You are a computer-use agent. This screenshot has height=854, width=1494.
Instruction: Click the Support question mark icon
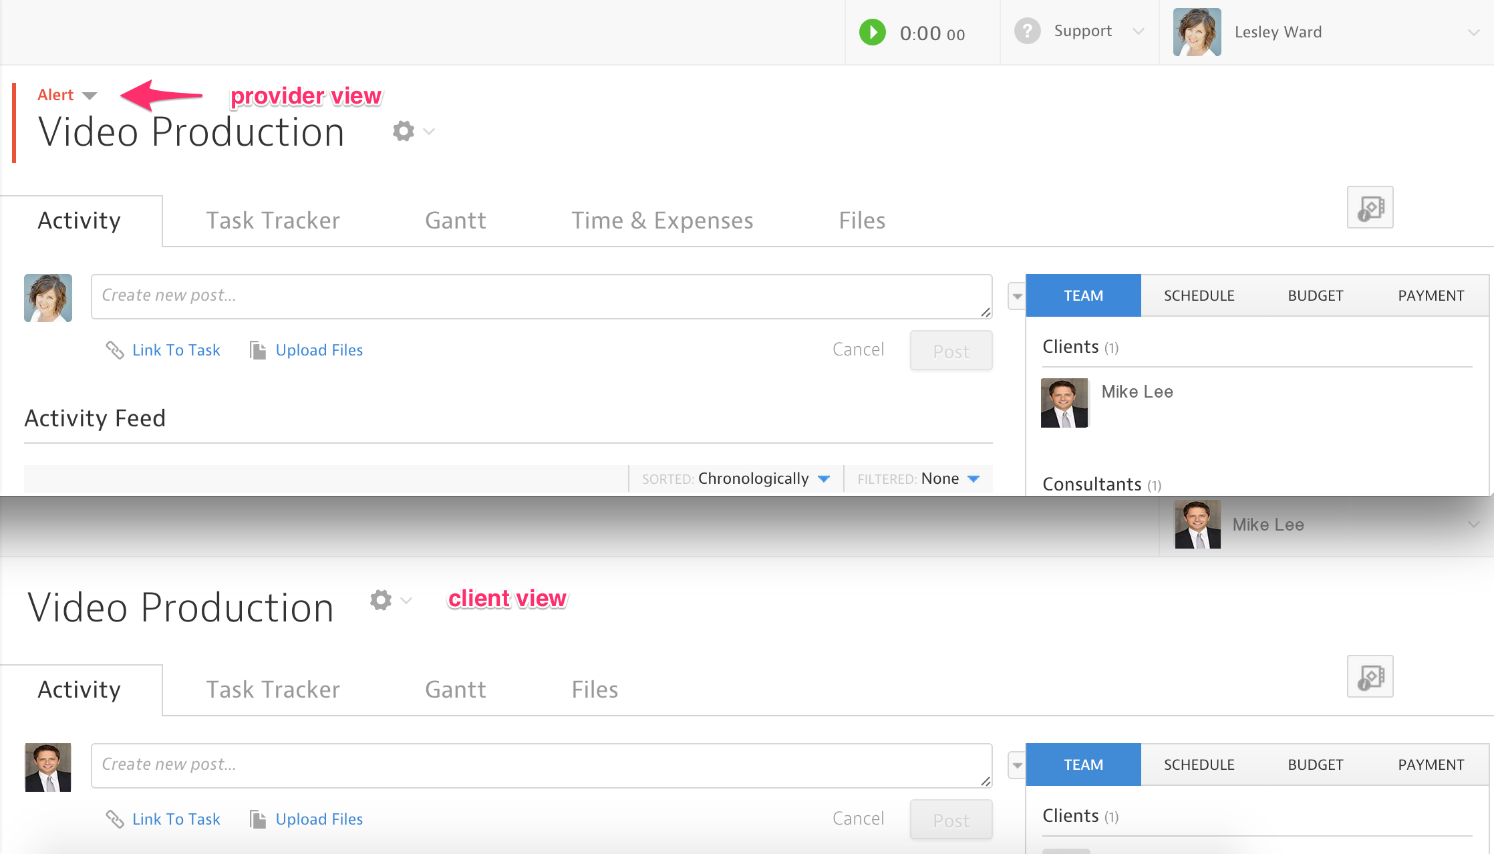(x=1027, y=31)
